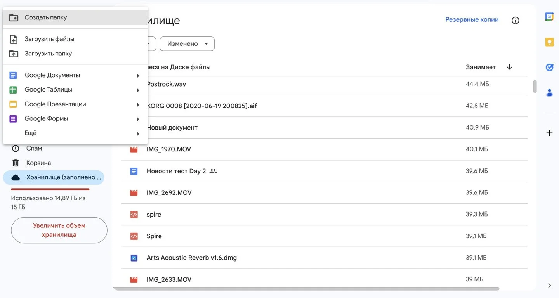The height and width of the screenshot is (298, 559).
Task: Click the info icon near Резервные копии
Action: click(x=516, y=21)
